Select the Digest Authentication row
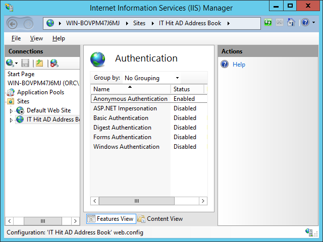Viewport: 323px width, 242px height. tap(149, 128)
